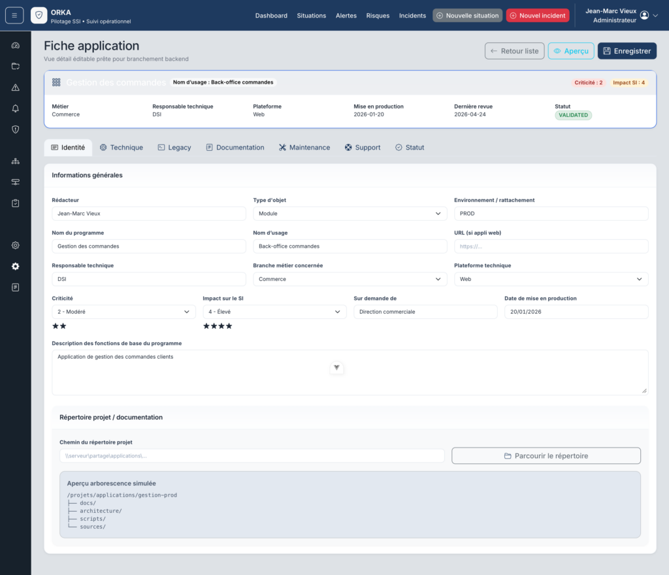Open the outlined gear settings icon in the sidebar
This screenshot has height=575, width=669.
tap(16, 245)
